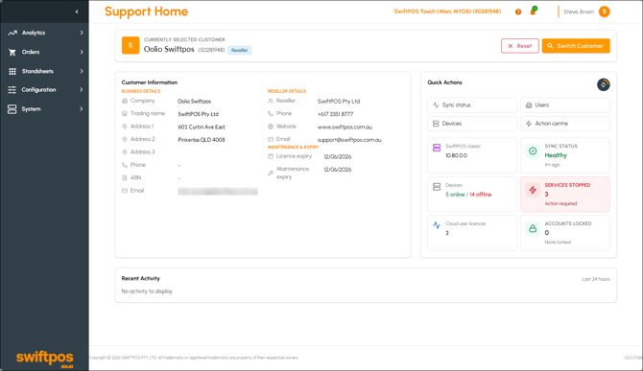Click the Services Stopped lightning icon
The height and width of the screenshot is (371, 643).
coord(533,190)
